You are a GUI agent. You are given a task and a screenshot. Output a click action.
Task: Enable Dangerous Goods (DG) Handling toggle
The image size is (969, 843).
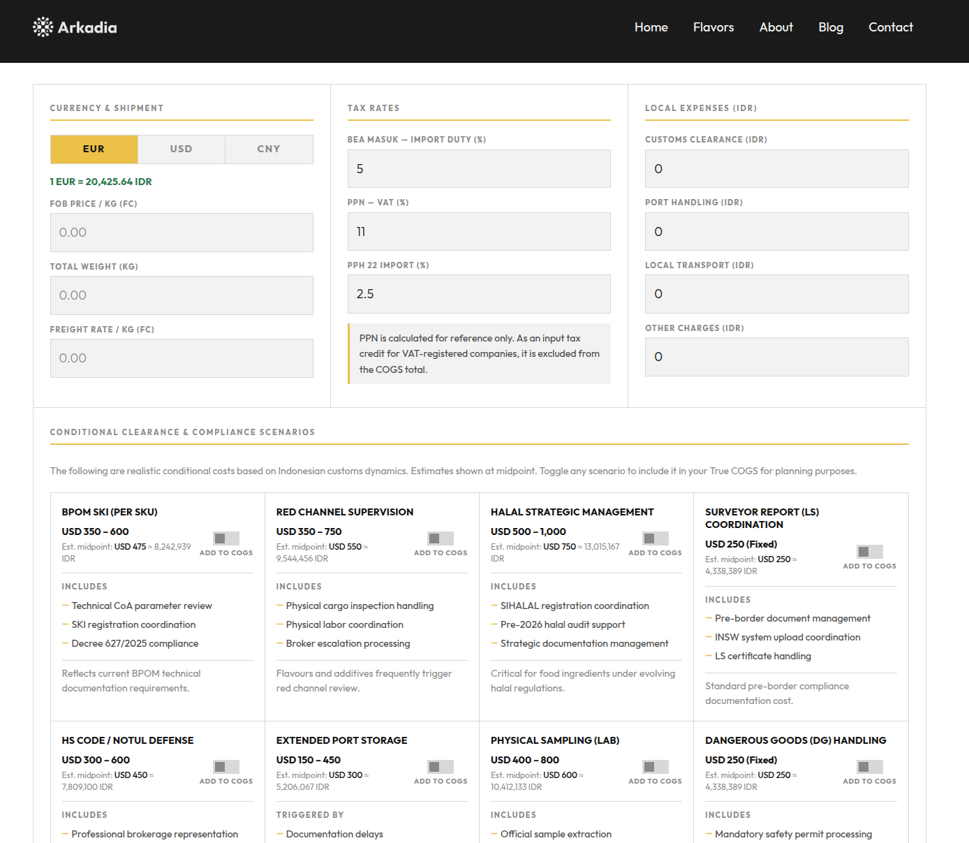pyautogui.click(x=870, y=767)
